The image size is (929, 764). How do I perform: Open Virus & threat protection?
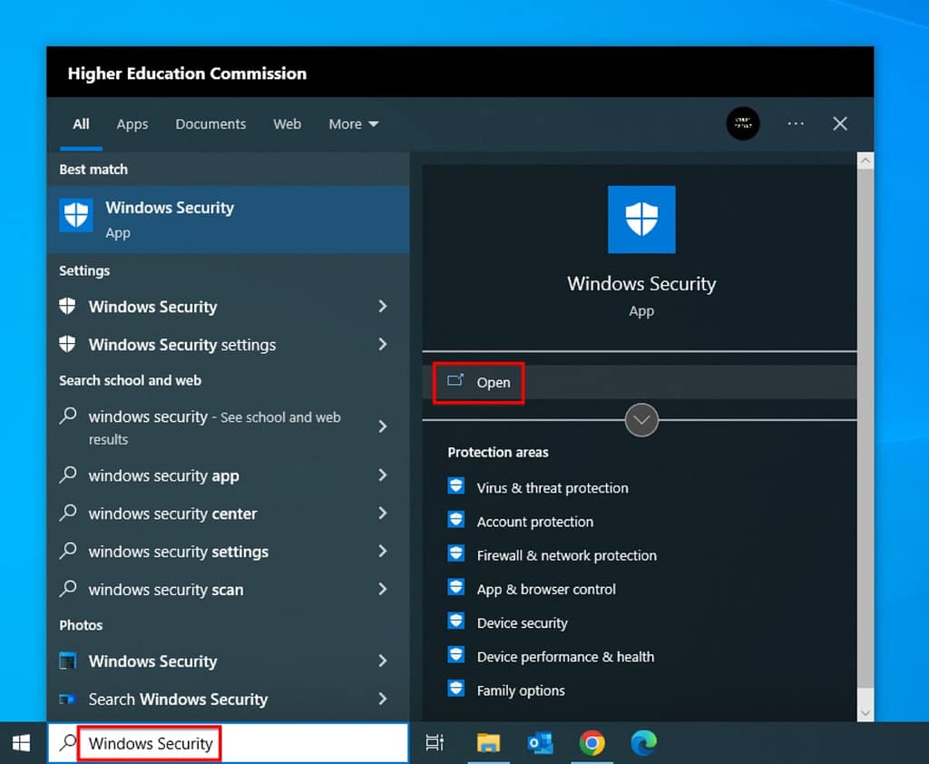pyautogui.click(x=553, y=488)
